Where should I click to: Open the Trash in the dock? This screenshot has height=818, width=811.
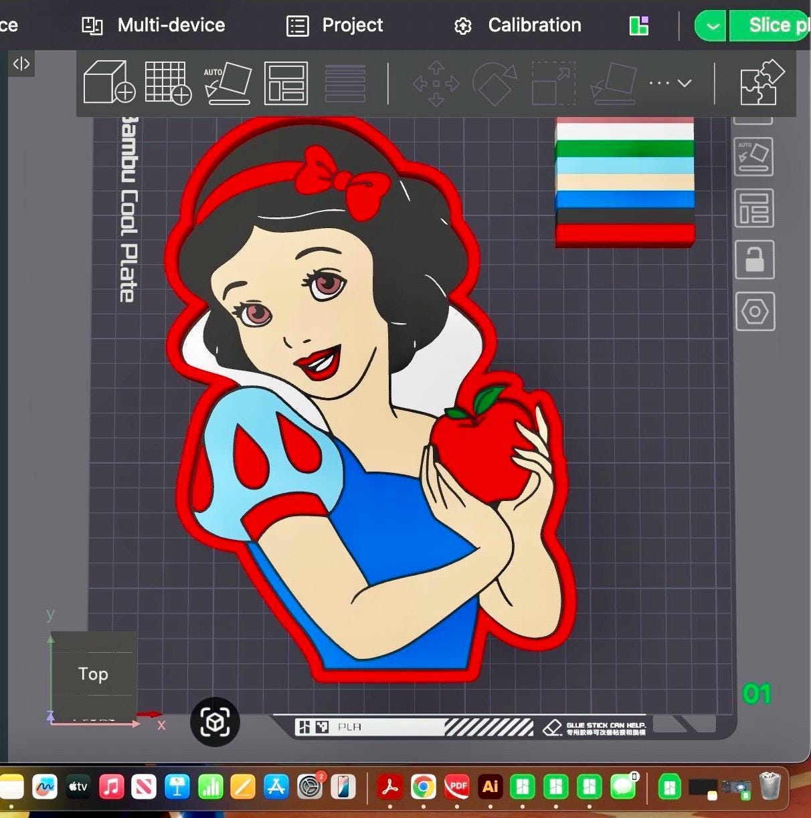pos(770,787)
